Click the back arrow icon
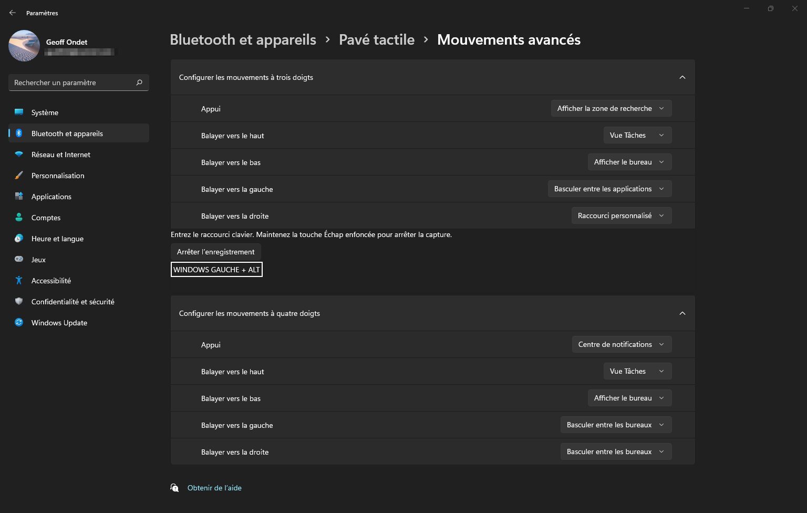The height and width of the screenshot is (513, 807). [x=13, y=13]
